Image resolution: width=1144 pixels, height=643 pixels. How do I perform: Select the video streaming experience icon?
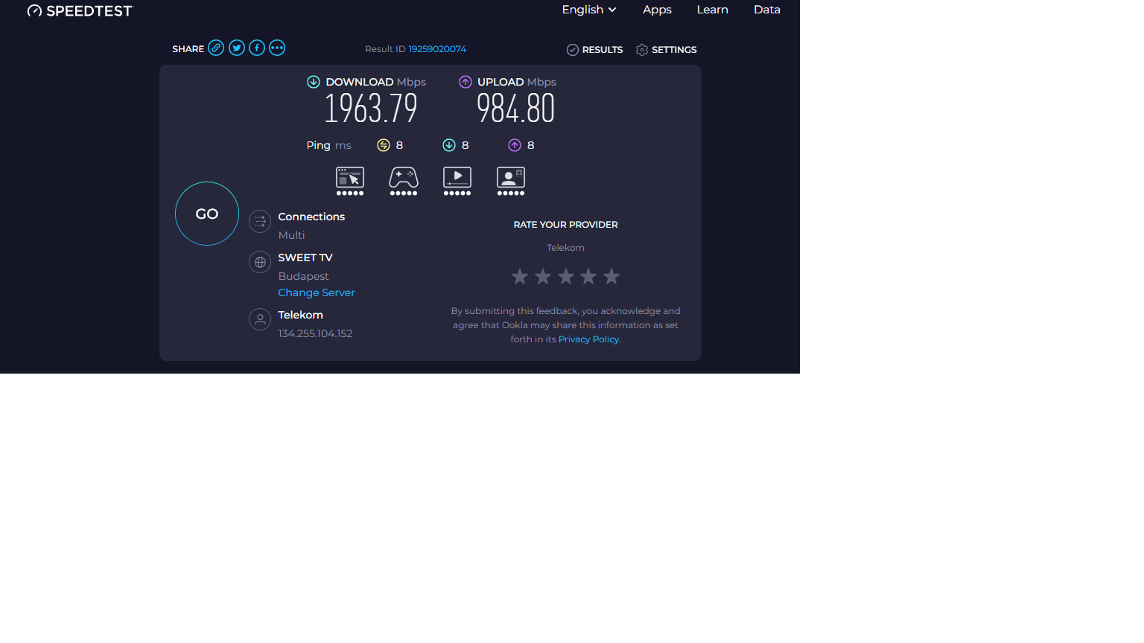[x=457, y=181]
